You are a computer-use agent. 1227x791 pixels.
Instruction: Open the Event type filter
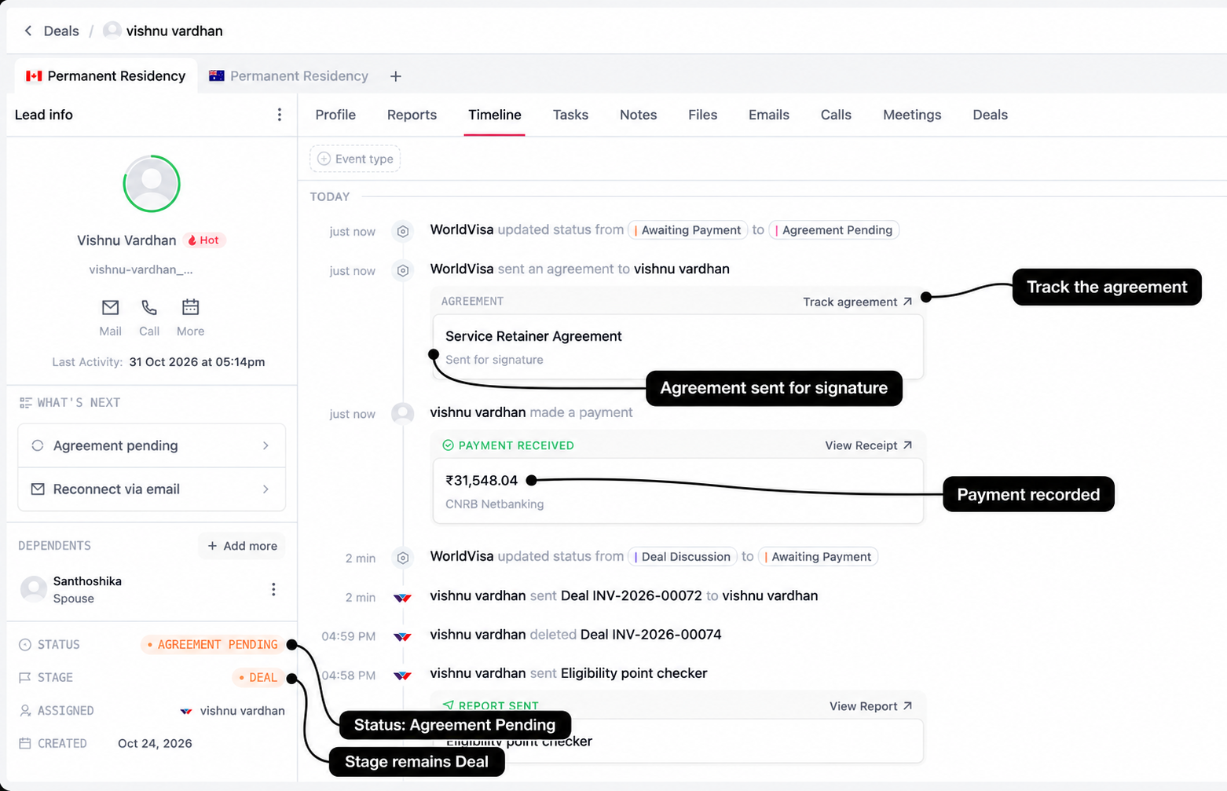click(x=355, y=159)
